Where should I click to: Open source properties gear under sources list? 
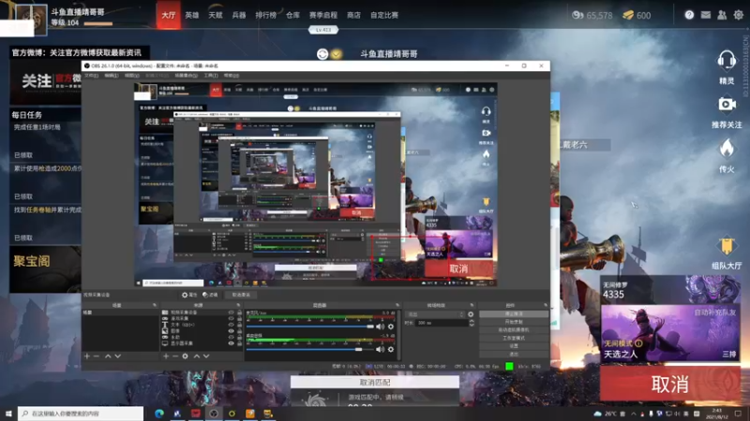pyautogui.click(x=185, y=356)
